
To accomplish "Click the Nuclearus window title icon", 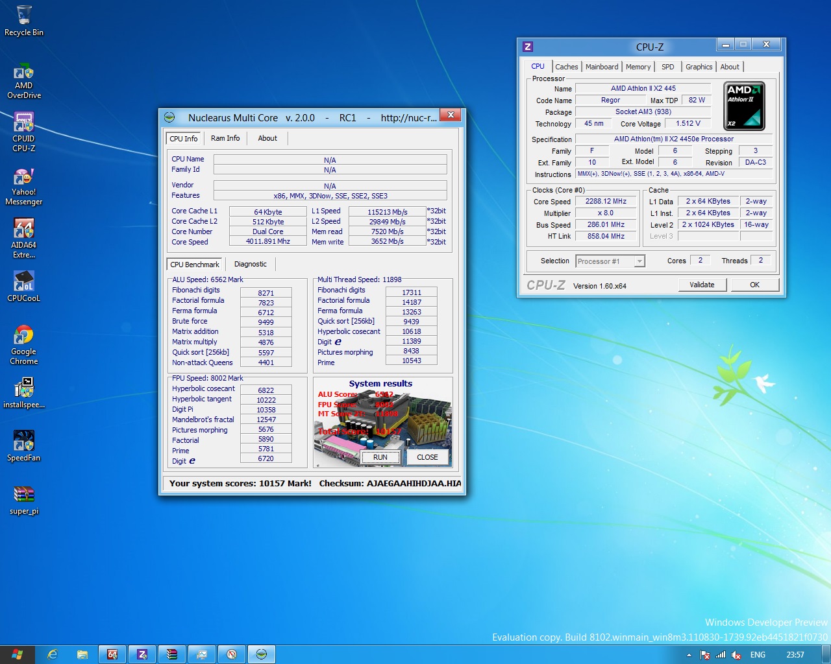I will tap(169, 117).
